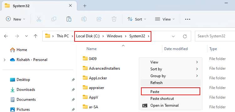Open the View dropdown in toolbar
Viewport: 235px width, 112px height.
click(x=165, y=19)
